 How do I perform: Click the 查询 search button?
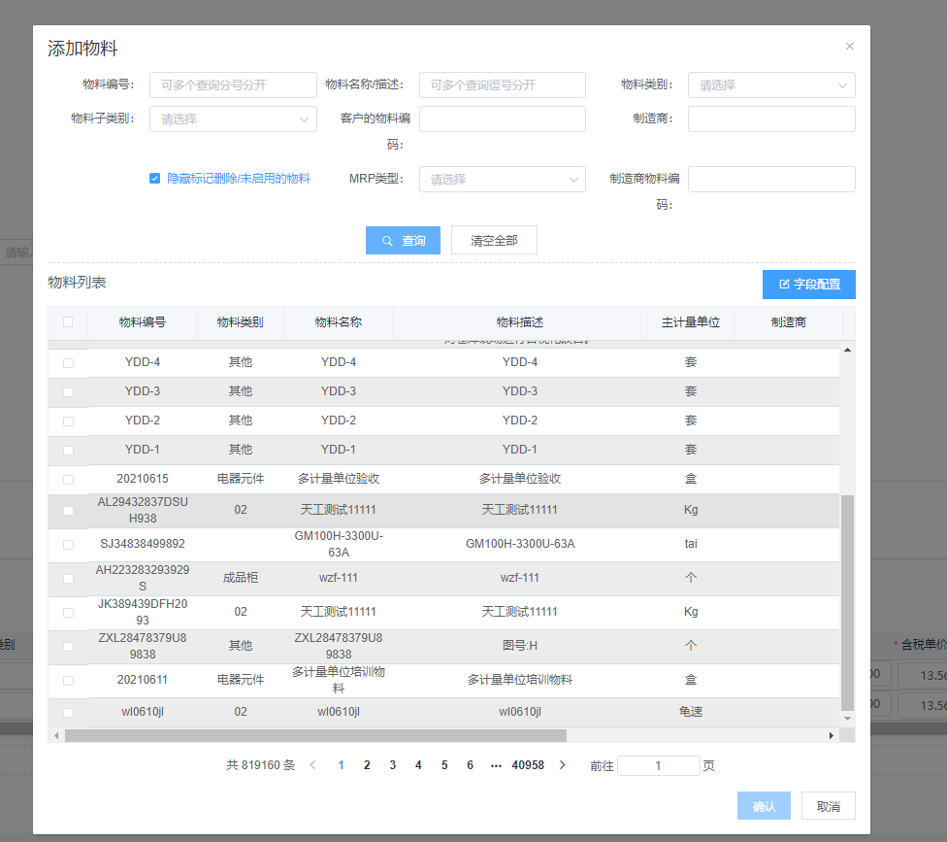click(403, 241)
